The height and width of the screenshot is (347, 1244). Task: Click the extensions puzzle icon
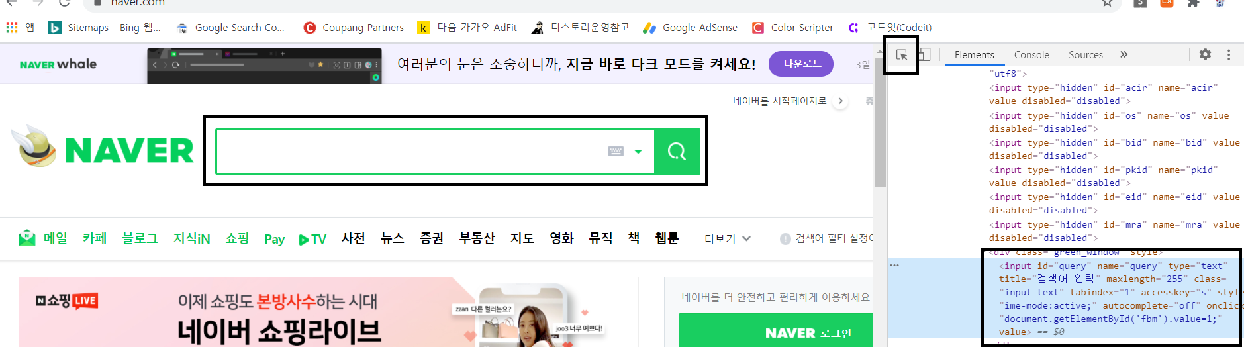(x=1193, y=3)
